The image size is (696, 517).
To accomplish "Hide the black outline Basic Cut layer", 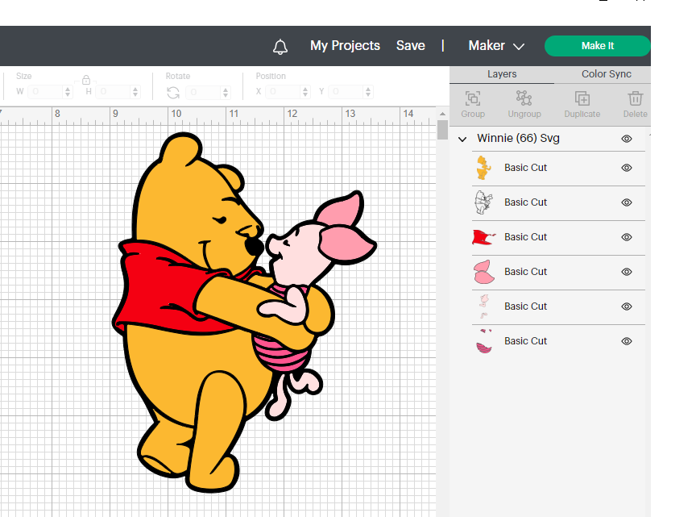I will 626,202.
